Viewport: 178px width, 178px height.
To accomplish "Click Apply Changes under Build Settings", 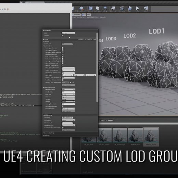I will 68,85.
